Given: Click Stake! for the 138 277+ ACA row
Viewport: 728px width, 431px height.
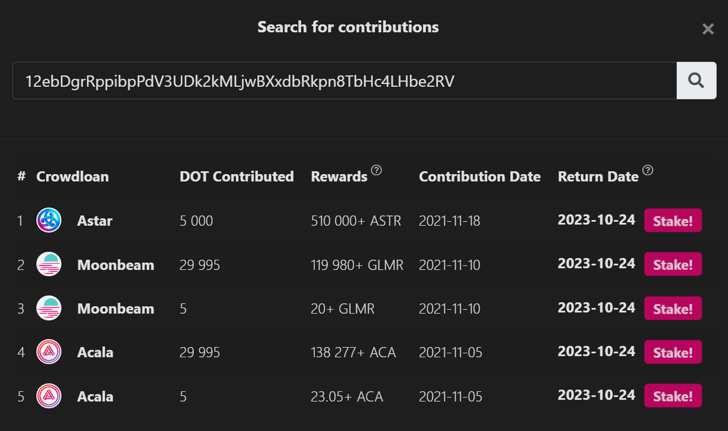Looking at the screenshot, I should pyautogui.click(x=673, y=352).
